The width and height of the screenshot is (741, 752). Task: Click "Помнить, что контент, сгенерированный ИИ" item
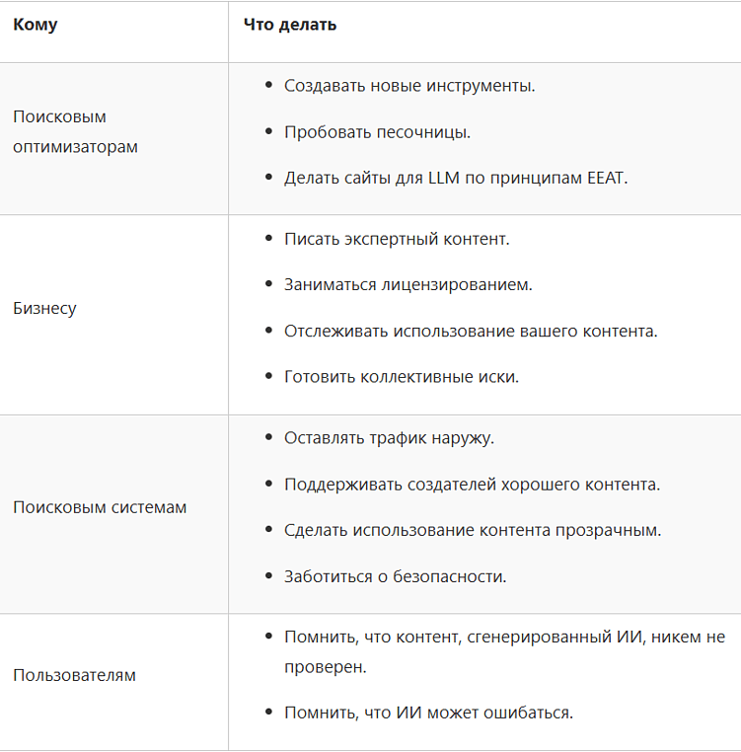(504, 638)
